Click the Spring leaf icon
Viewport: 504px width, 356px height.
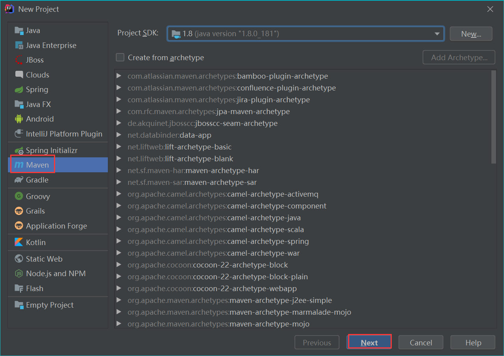pyautogui.click(x=19, y=90)
